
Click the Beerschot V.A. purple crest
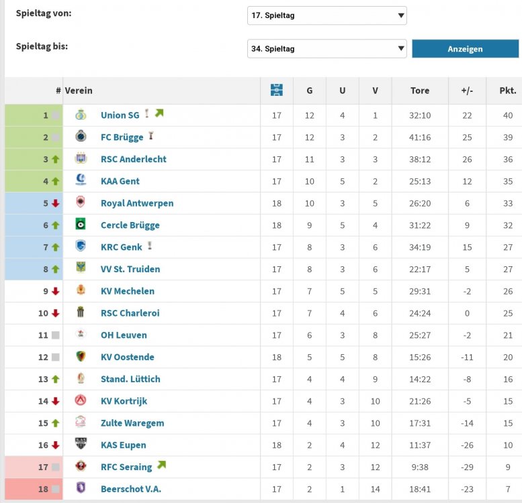81,488
